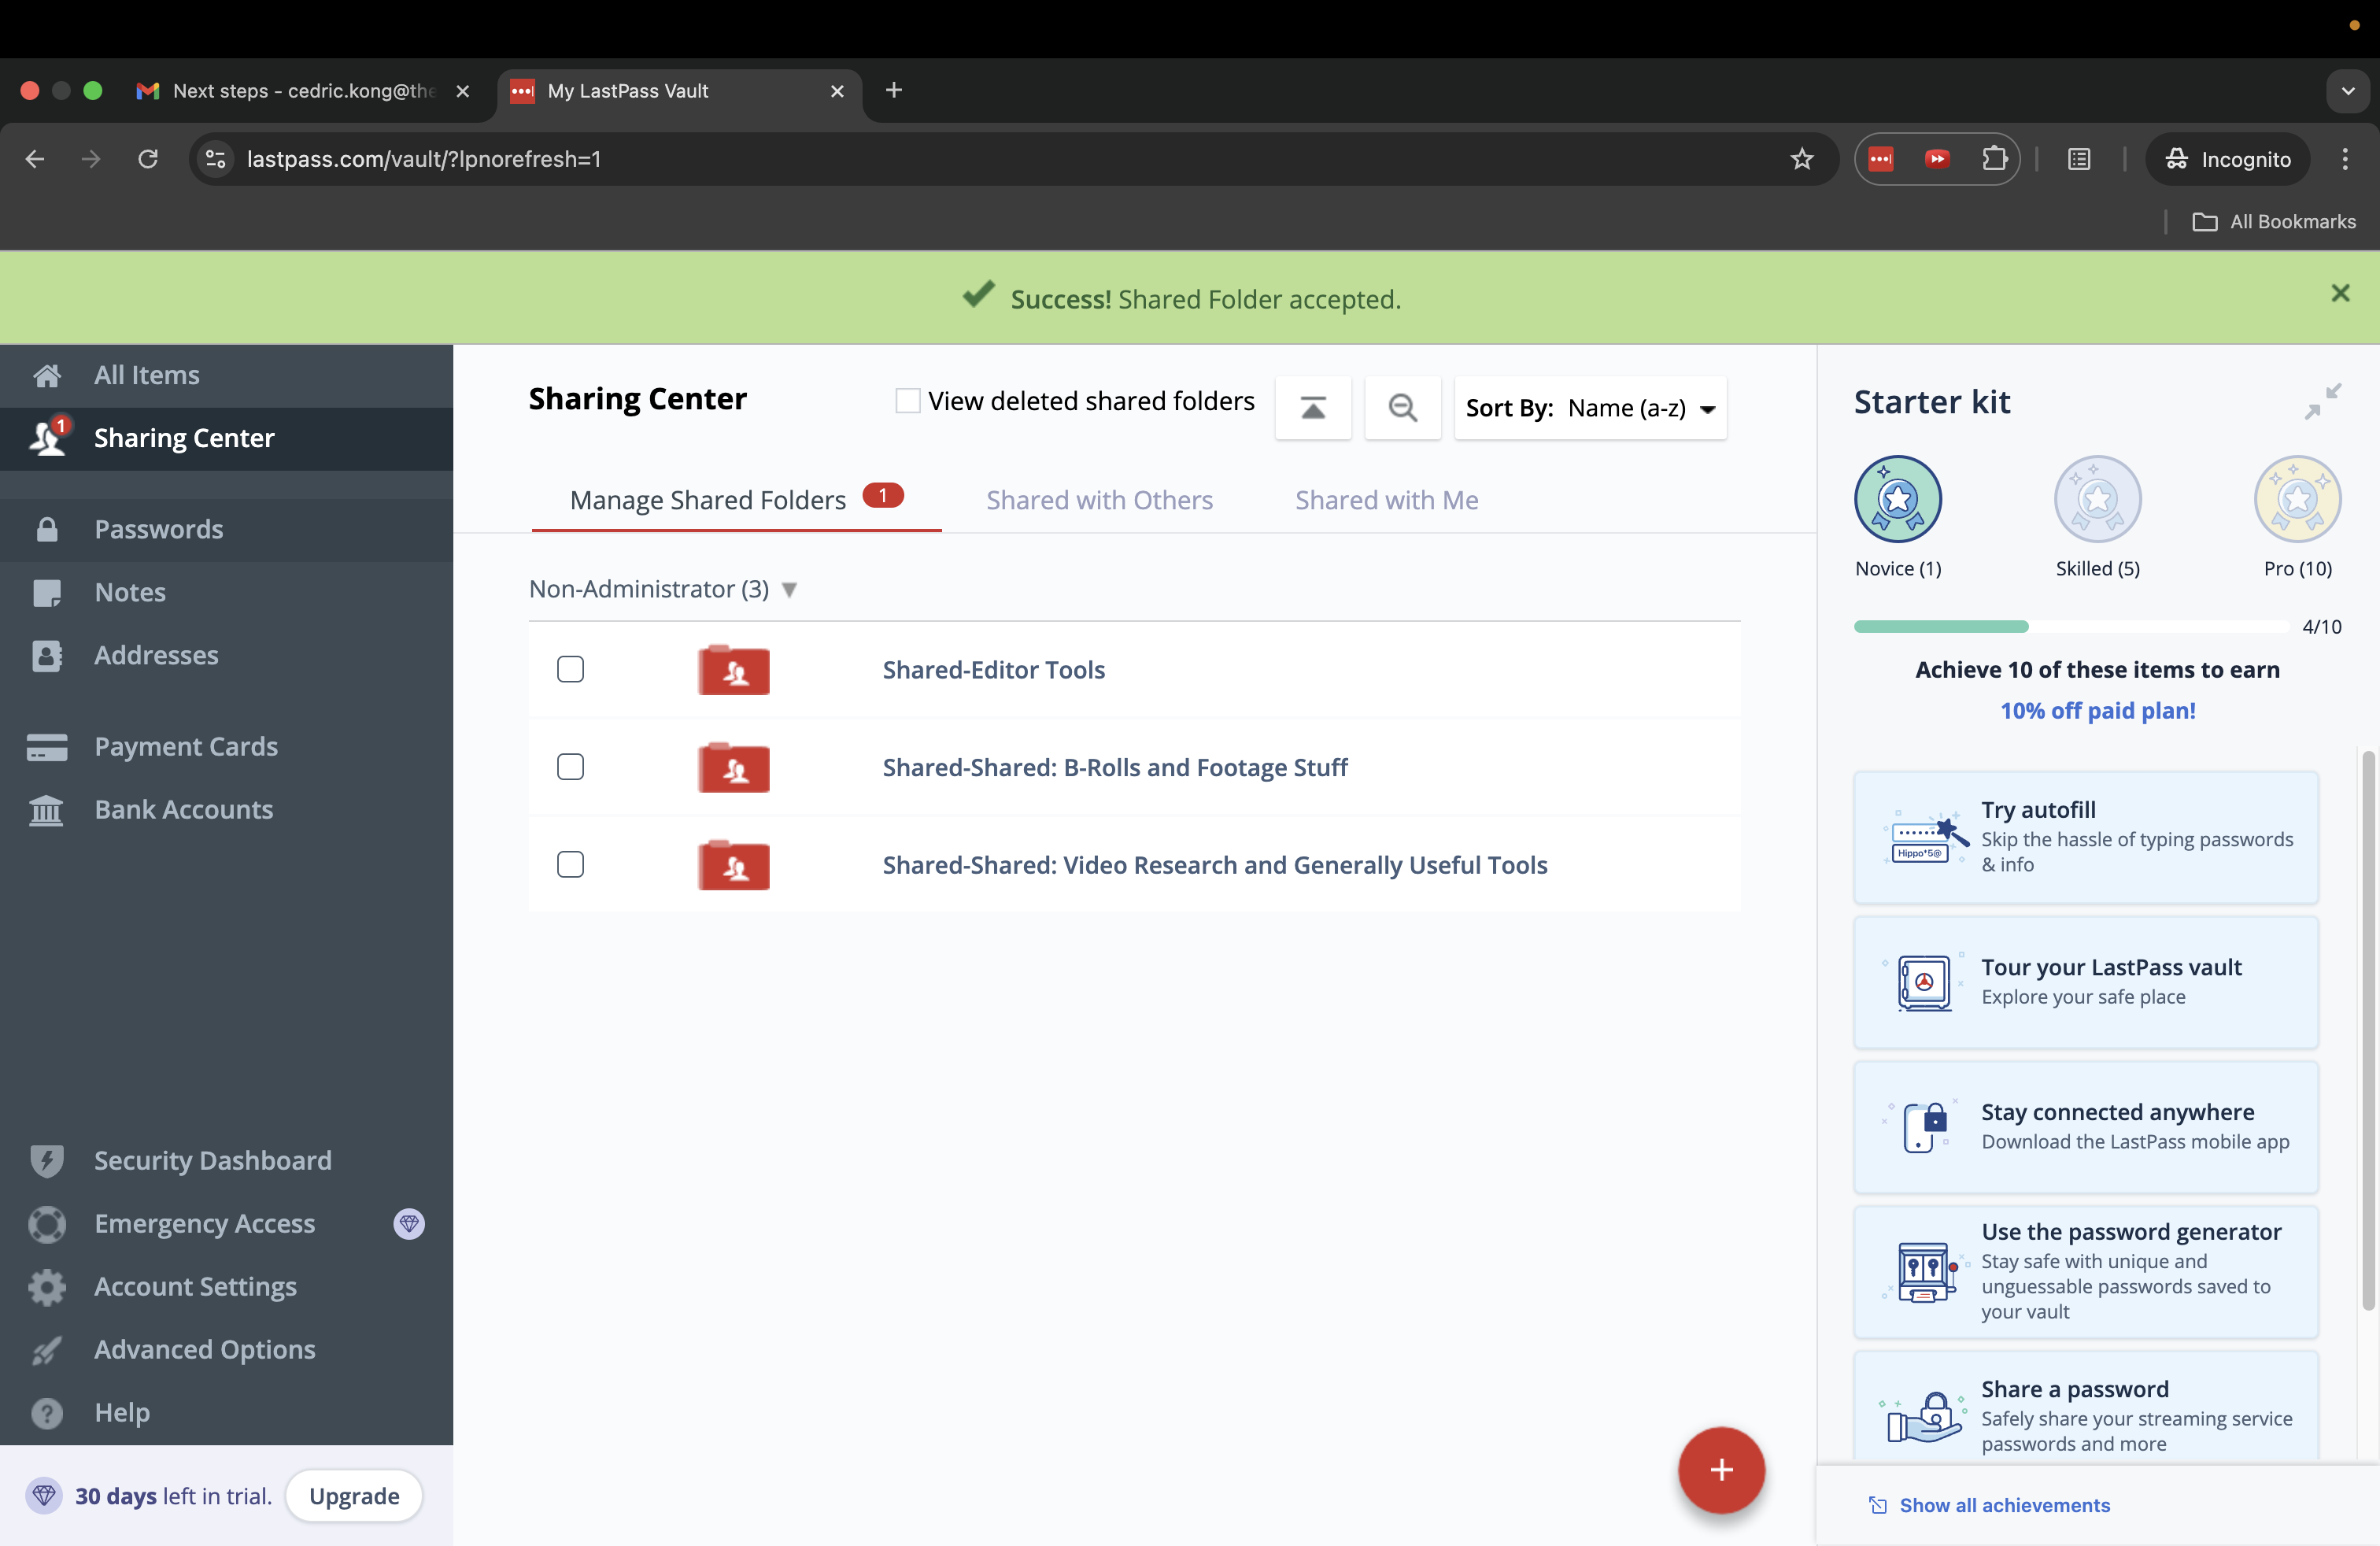
Task: Select the Novice achievement badge
Action: point(1897,499)
